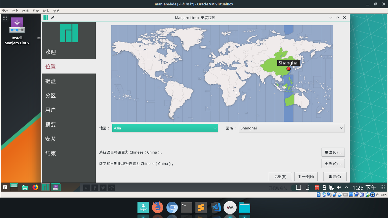Click the removable device notifier tray icon
388x218 pixels.
[x=324, y=187]
